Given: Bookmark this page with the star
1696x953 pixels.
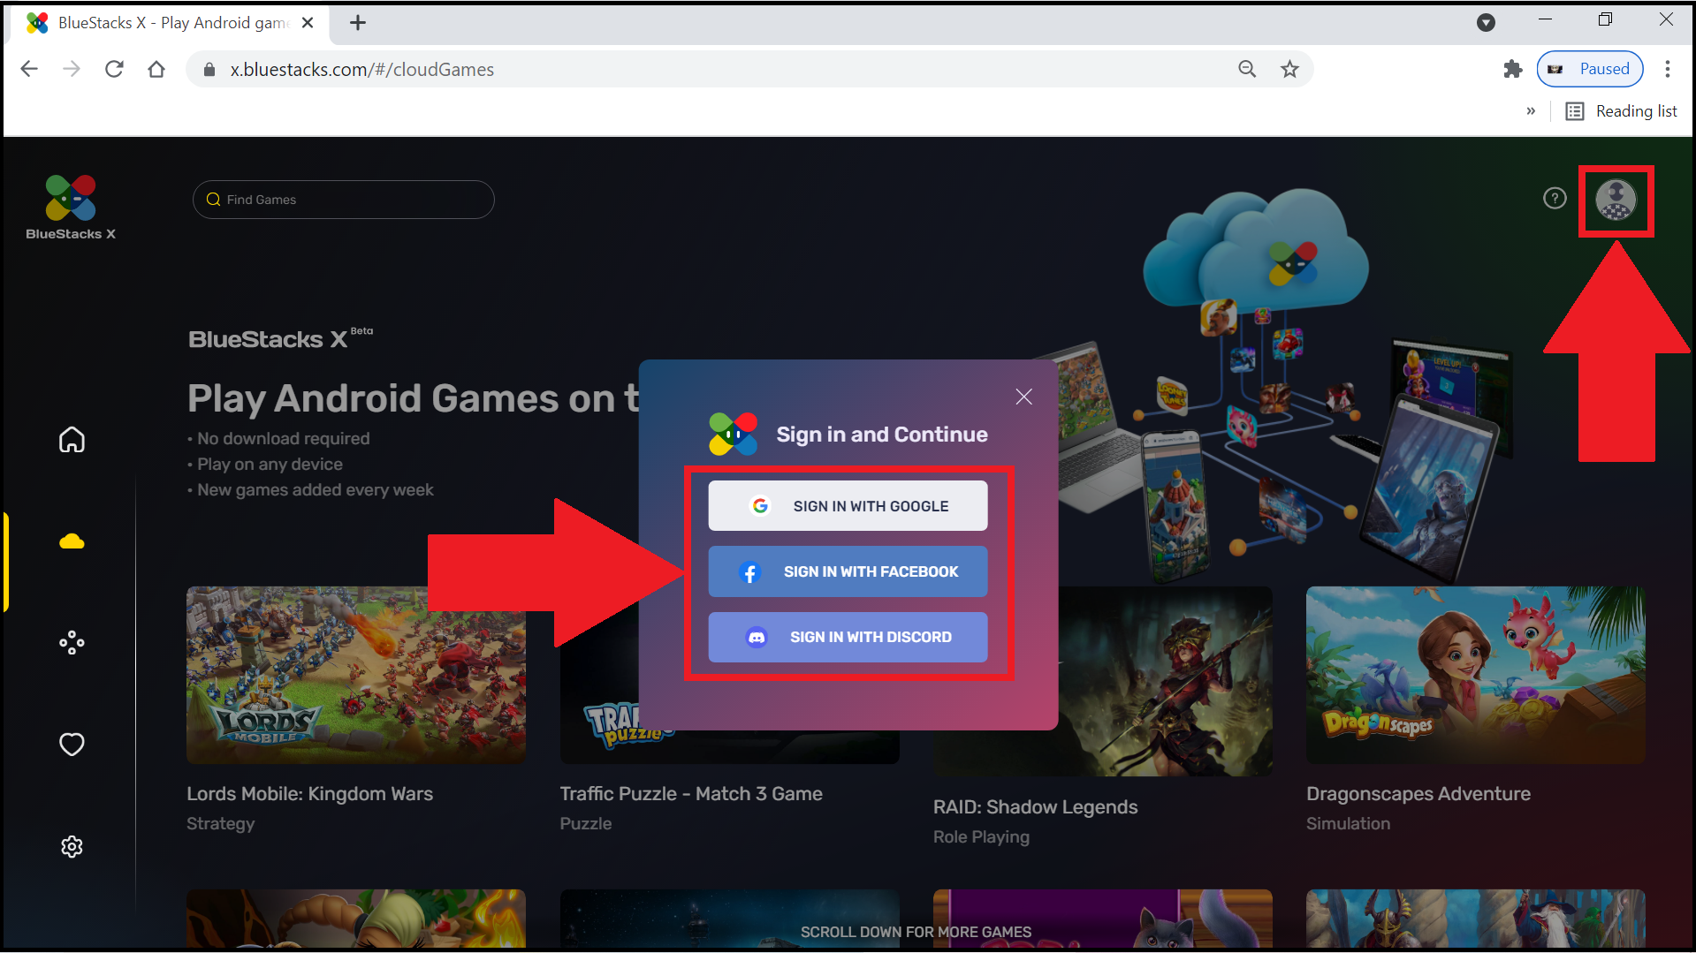Looking at the screenshot, I should click(1289, 69).
